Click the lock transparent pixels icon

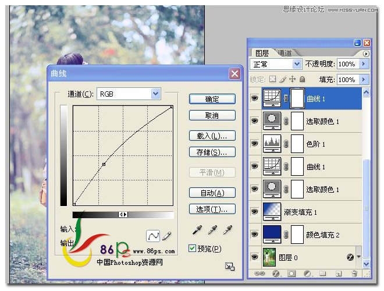[272, 79]
